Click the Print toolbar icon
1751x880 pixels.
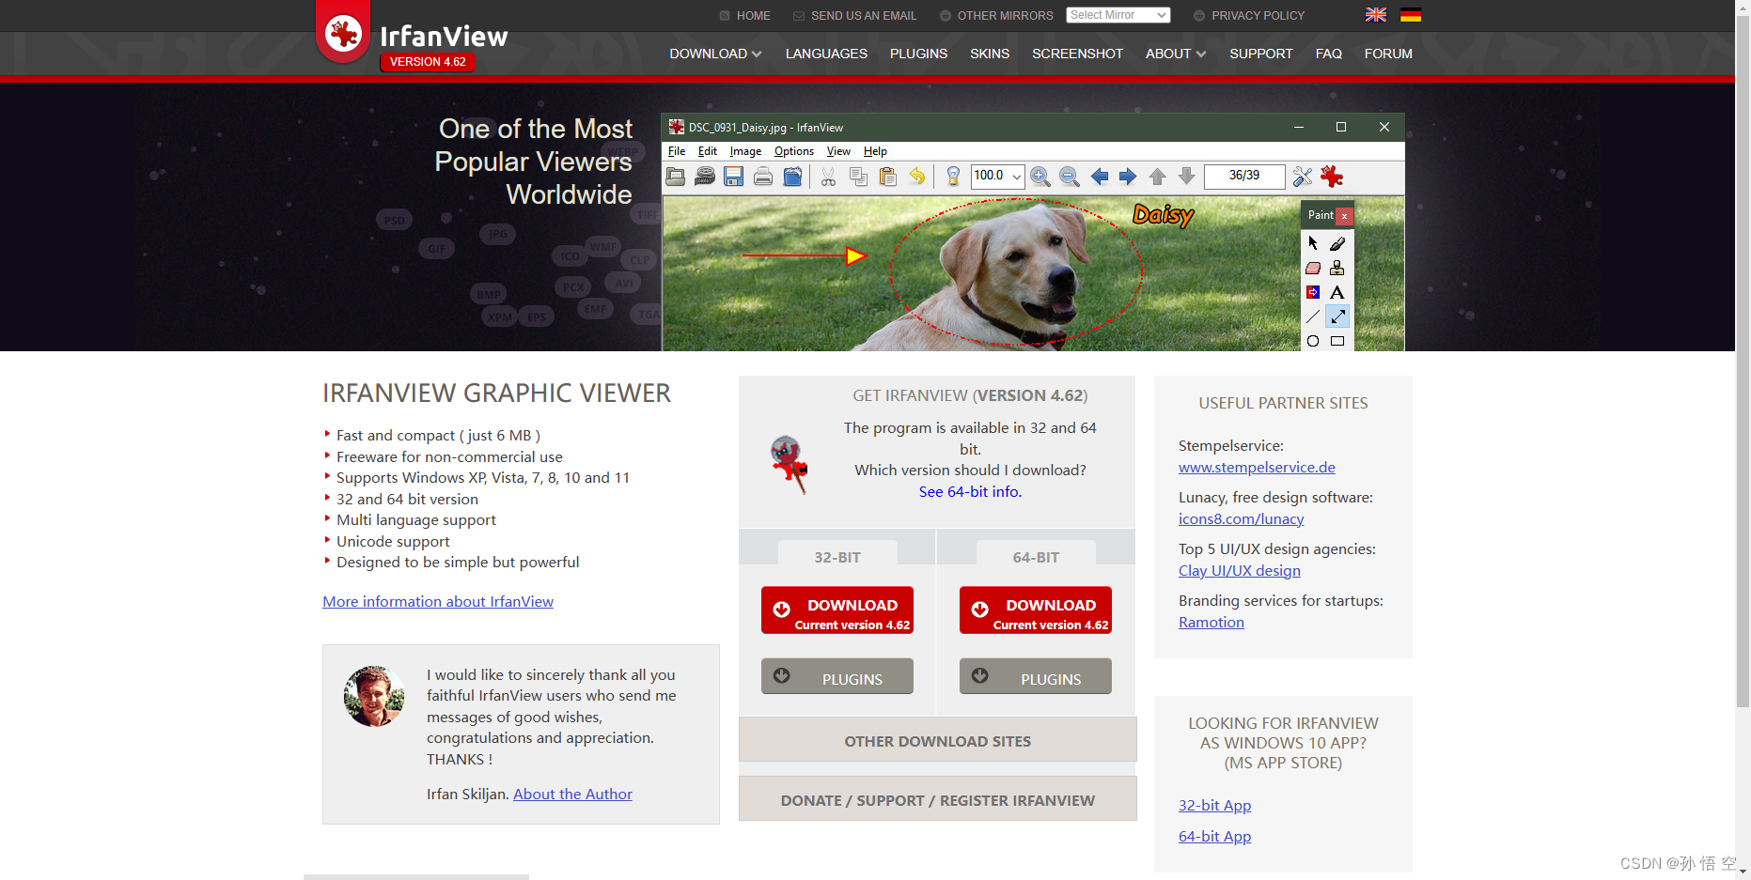pos(763,177)
